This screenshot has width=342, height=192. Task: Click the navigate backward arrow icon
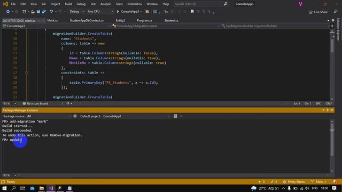[x=8, y=12]
